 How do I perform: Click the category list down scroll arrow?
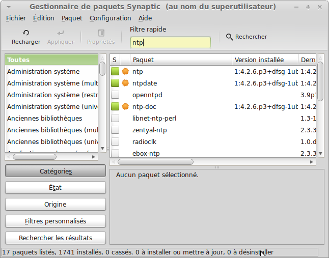pyautogui.click(x=102, y=149)
